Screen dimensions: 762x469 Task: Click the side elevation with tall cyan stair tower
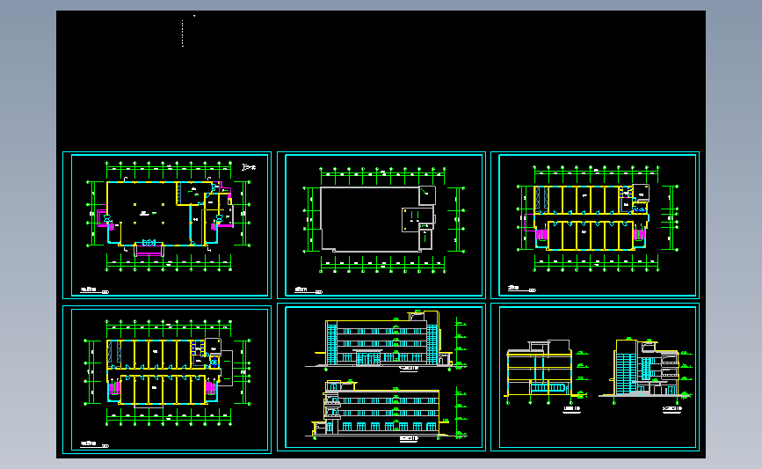tap(646, 370)
